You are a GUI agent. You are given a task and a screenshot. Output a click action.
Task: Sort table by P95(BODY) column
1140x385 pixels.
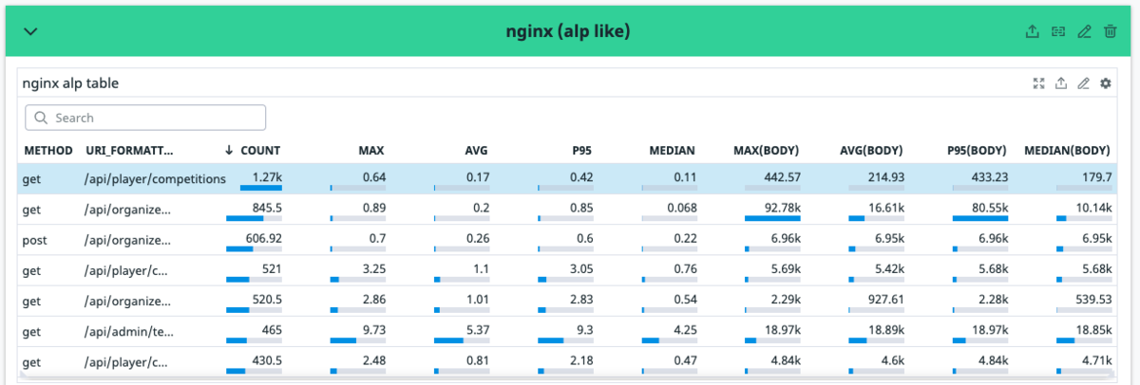click(977, 150)
